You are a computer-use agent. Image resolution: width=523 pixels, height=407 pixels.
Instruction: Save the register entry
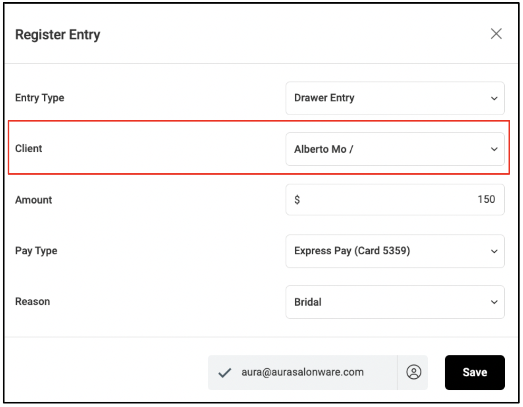[475, 372]
